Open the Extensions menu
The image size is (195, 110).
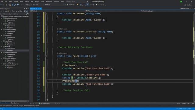[49, 2]
